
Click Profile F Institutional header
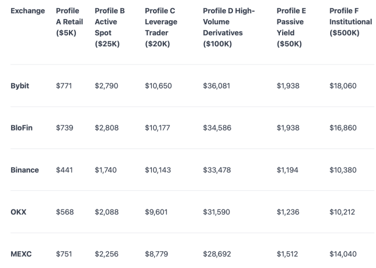pos(351,21)
